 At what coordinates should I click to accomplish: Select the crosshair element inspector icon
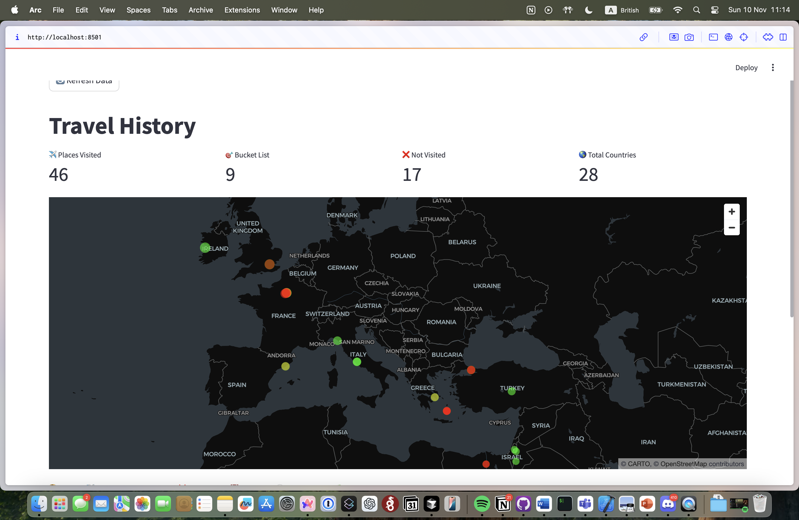(x=744, y=37)
